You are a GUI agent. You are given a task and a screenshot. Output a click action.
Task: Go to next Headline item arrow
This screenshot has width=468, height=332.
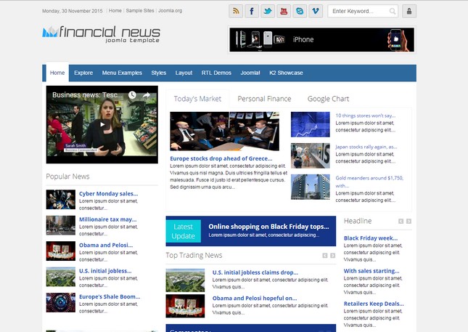tap(409, 221)
